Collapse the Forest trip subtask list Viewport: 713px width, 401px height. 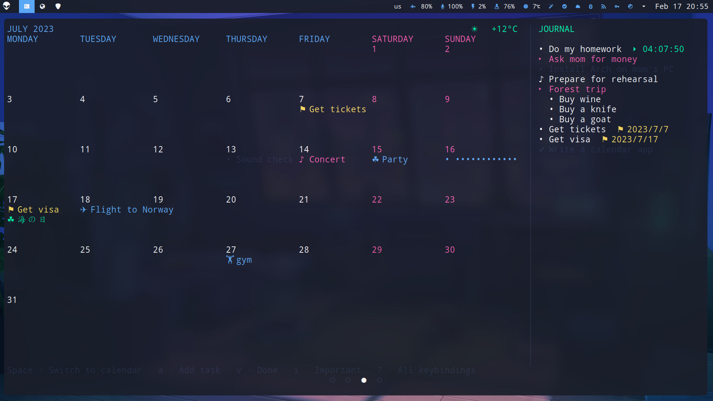point(540,89)
